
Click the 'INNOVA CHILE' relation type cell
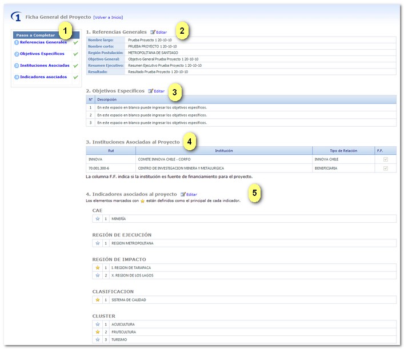coord(343,159)
